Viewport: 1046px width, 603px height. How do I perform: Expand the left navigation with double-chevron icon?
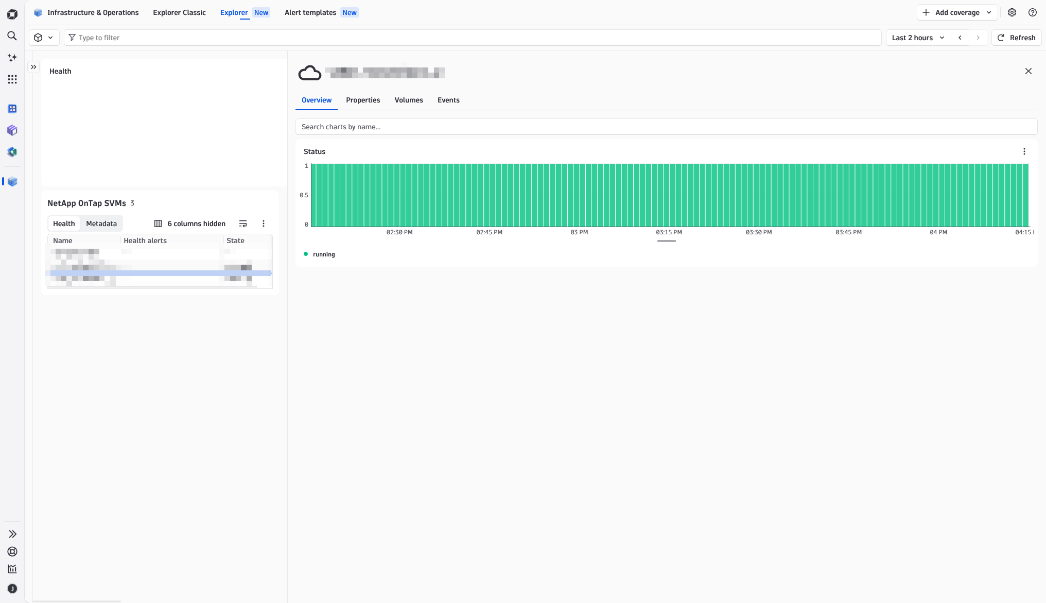(12, 534)
